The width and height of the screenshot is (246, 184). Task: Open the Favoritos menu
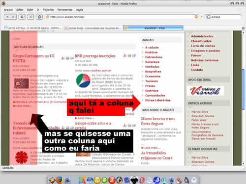click(x=48, y=10)
